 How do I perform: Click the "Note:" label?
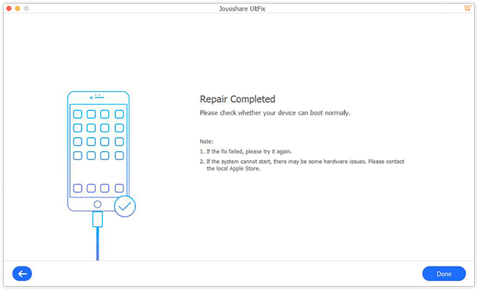pyautogui.click(x=207, y=142)
